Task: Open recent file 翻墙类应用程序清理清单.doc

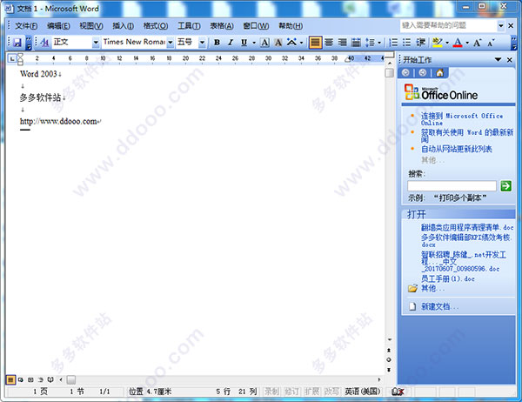Action: [467, 227]
